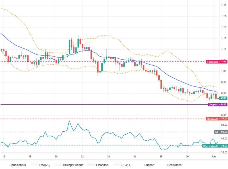Image resolution: width=228 pixels, height=169 pixels.
Task: Click the Jun label on time axis
Action: [x=214, y=156]
